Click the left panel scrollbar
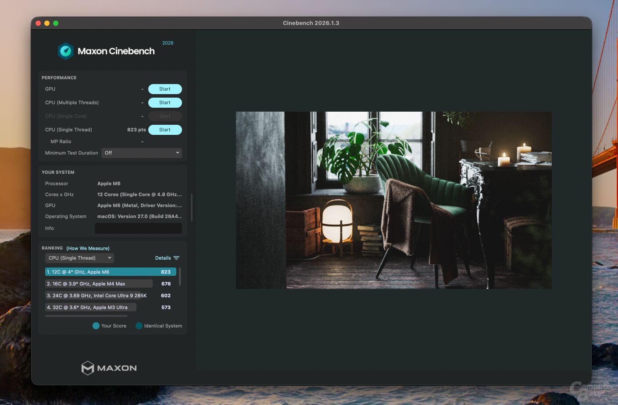This screenshot has height=405, width=618. [192, 207]
